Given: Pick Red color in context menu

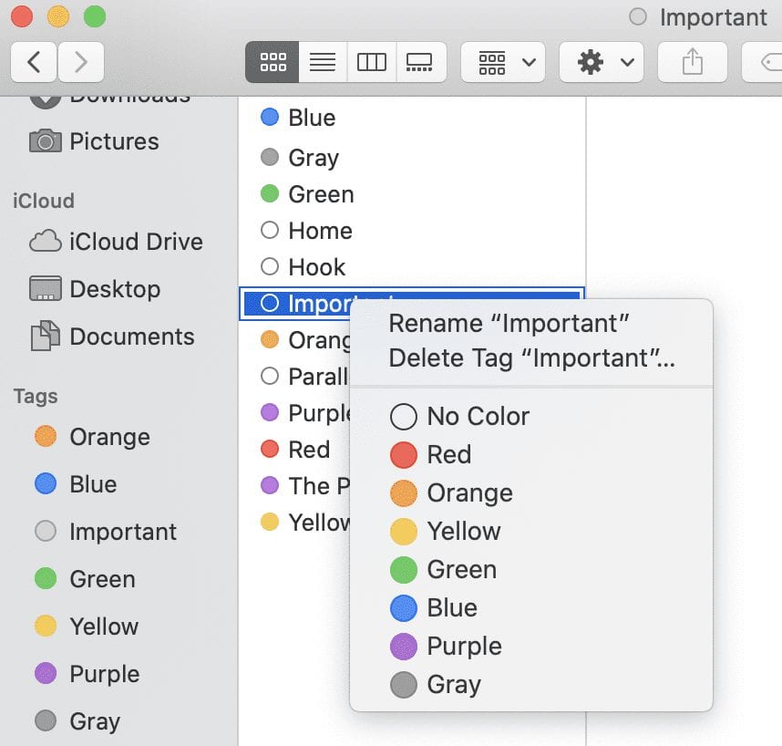Looking at the screenshot, I should [448, 454].
